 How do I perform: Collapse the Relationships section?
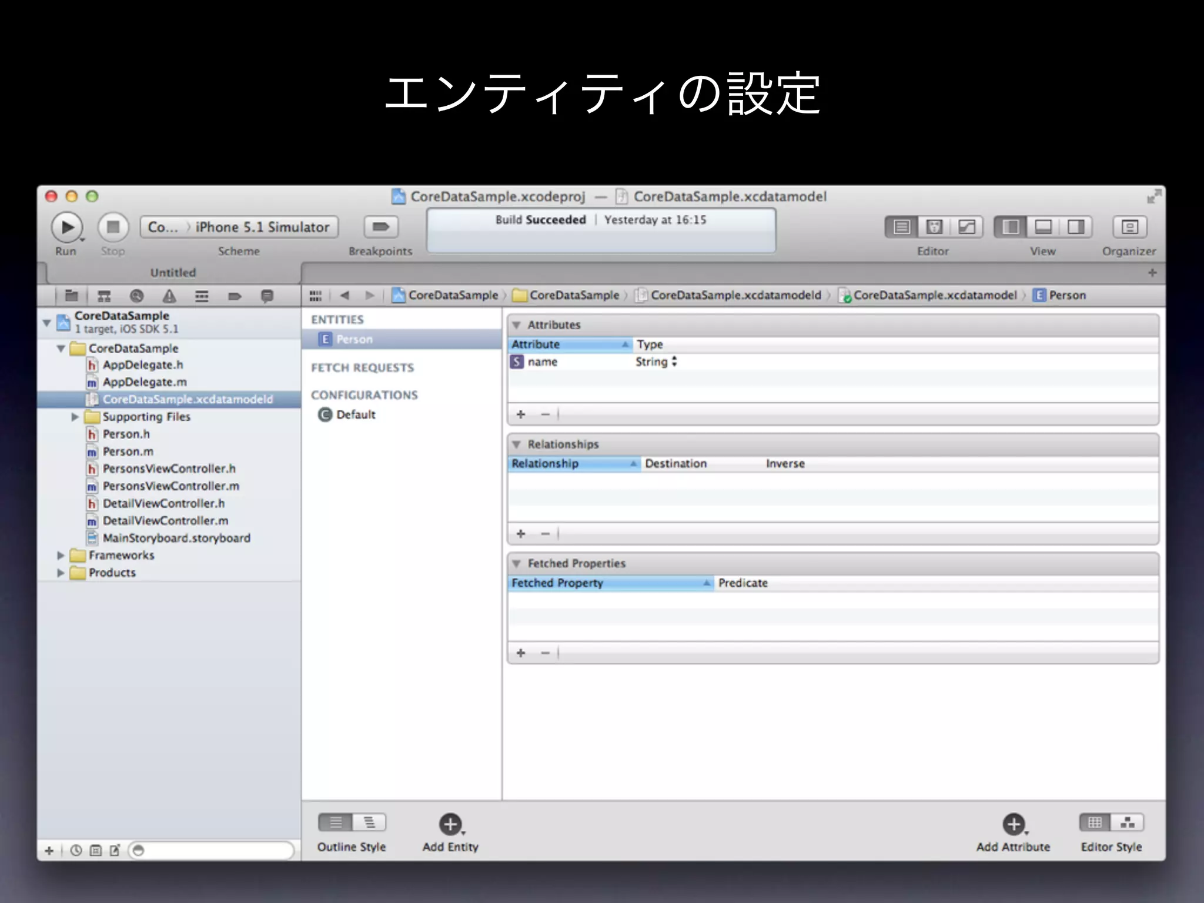click(x=517, y=444)
